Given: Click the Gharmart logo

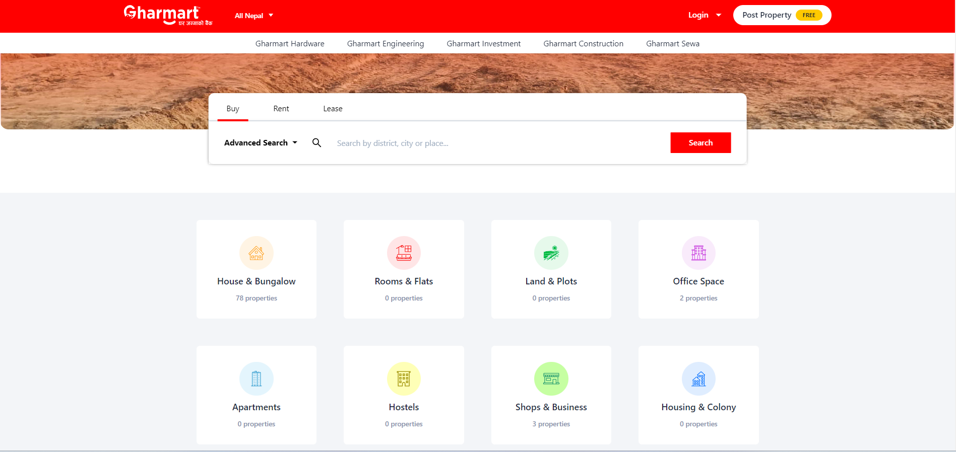Looking at the screenshot, I should click(168, 15).
